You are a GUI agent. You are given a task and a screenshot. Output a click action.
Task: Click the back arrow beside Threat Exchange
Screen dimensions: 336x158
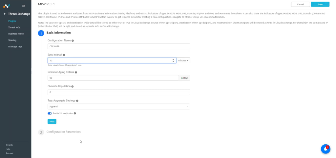point(5,14)
